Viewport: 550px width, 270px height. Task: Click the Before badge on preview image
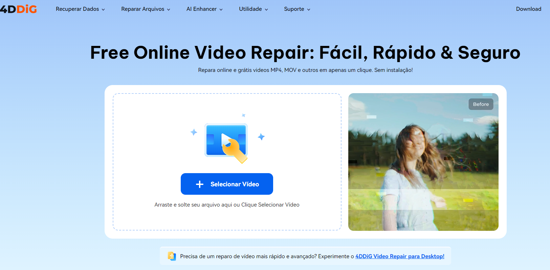point(481,104)
